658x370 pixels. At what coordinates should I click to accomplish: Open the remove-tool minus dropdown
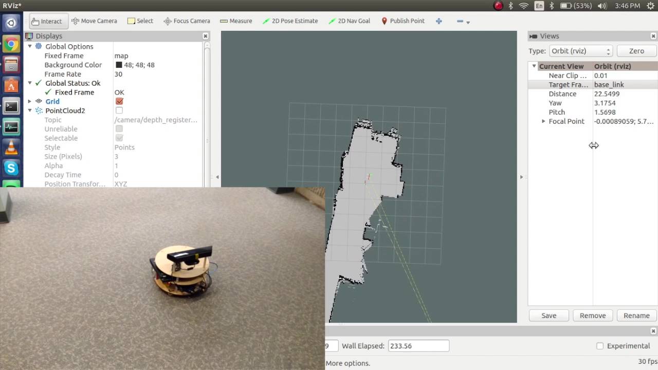[x=463, y=21]
